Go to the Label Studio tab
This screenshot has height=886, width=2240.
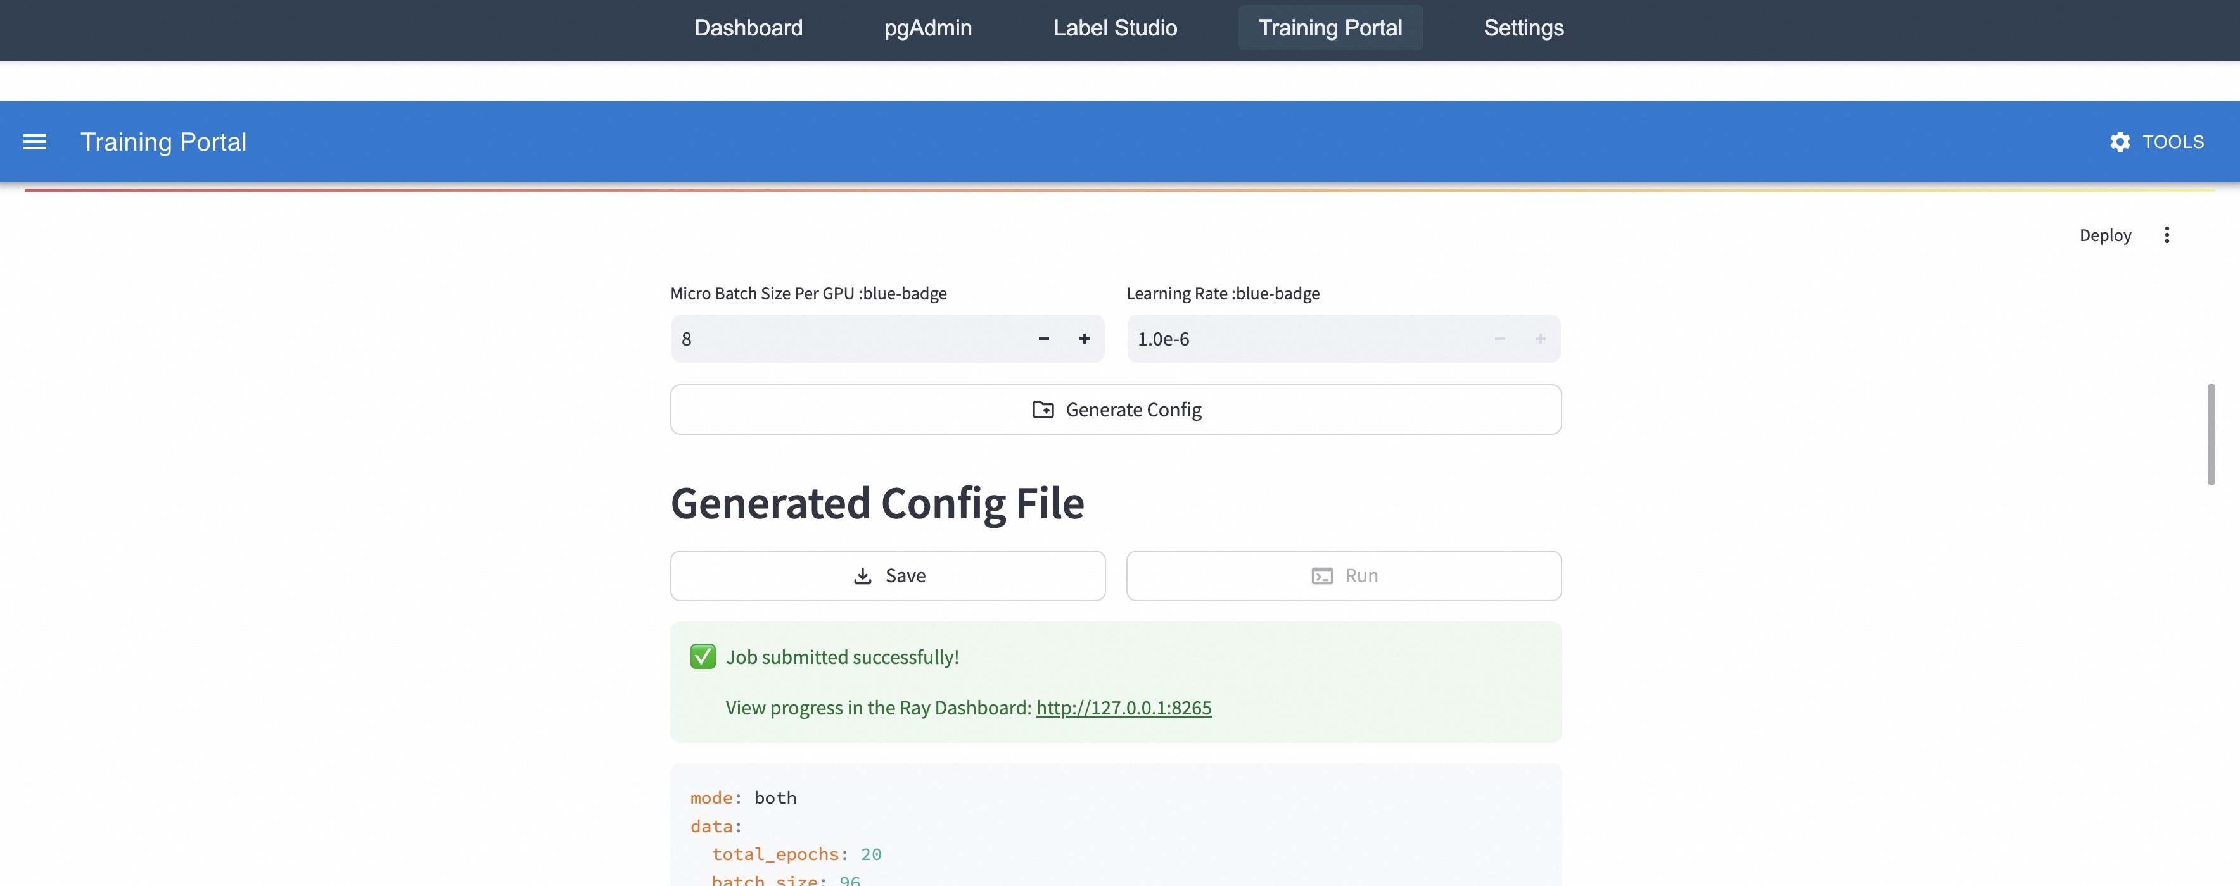[1115, 28]
